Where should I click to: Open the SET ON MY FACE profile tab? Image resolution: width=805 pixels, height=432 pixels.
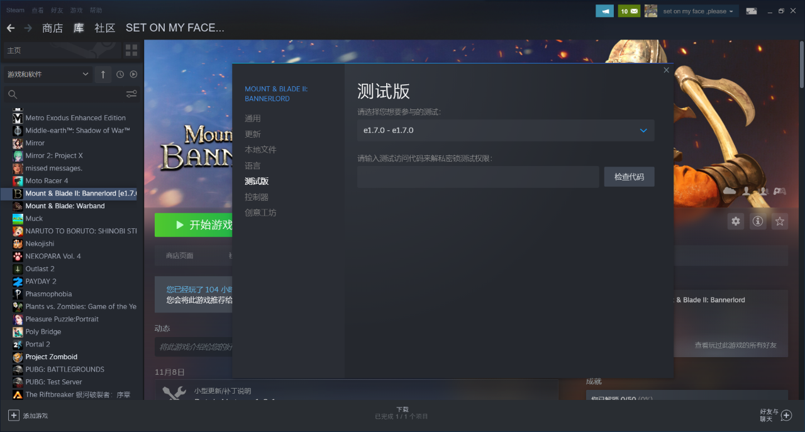(x=175, y=28)
